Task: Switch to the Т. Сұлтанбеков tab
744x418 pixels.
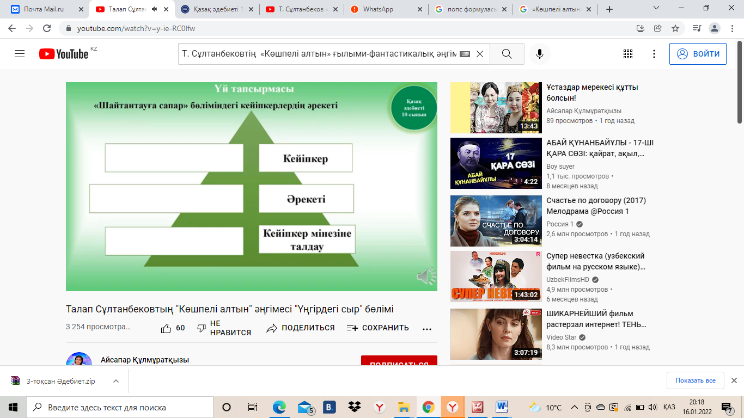Action: (302, 9)
